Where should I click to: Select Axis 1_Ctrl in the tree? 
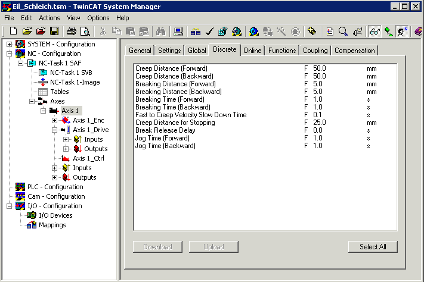click(x=88, y=158)
